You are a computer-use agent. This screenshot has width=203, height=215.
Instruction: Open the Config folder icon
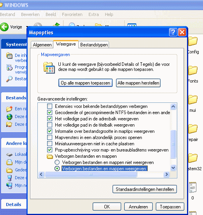[x=193, y=41]
